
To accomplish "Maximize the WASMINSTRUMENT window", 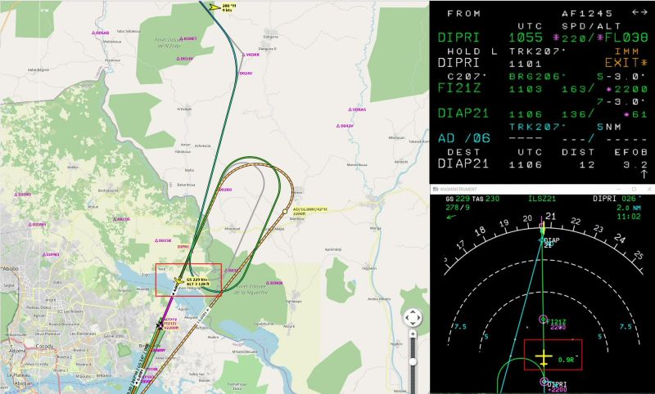I will pyautogui.click(x=634, y=190).
